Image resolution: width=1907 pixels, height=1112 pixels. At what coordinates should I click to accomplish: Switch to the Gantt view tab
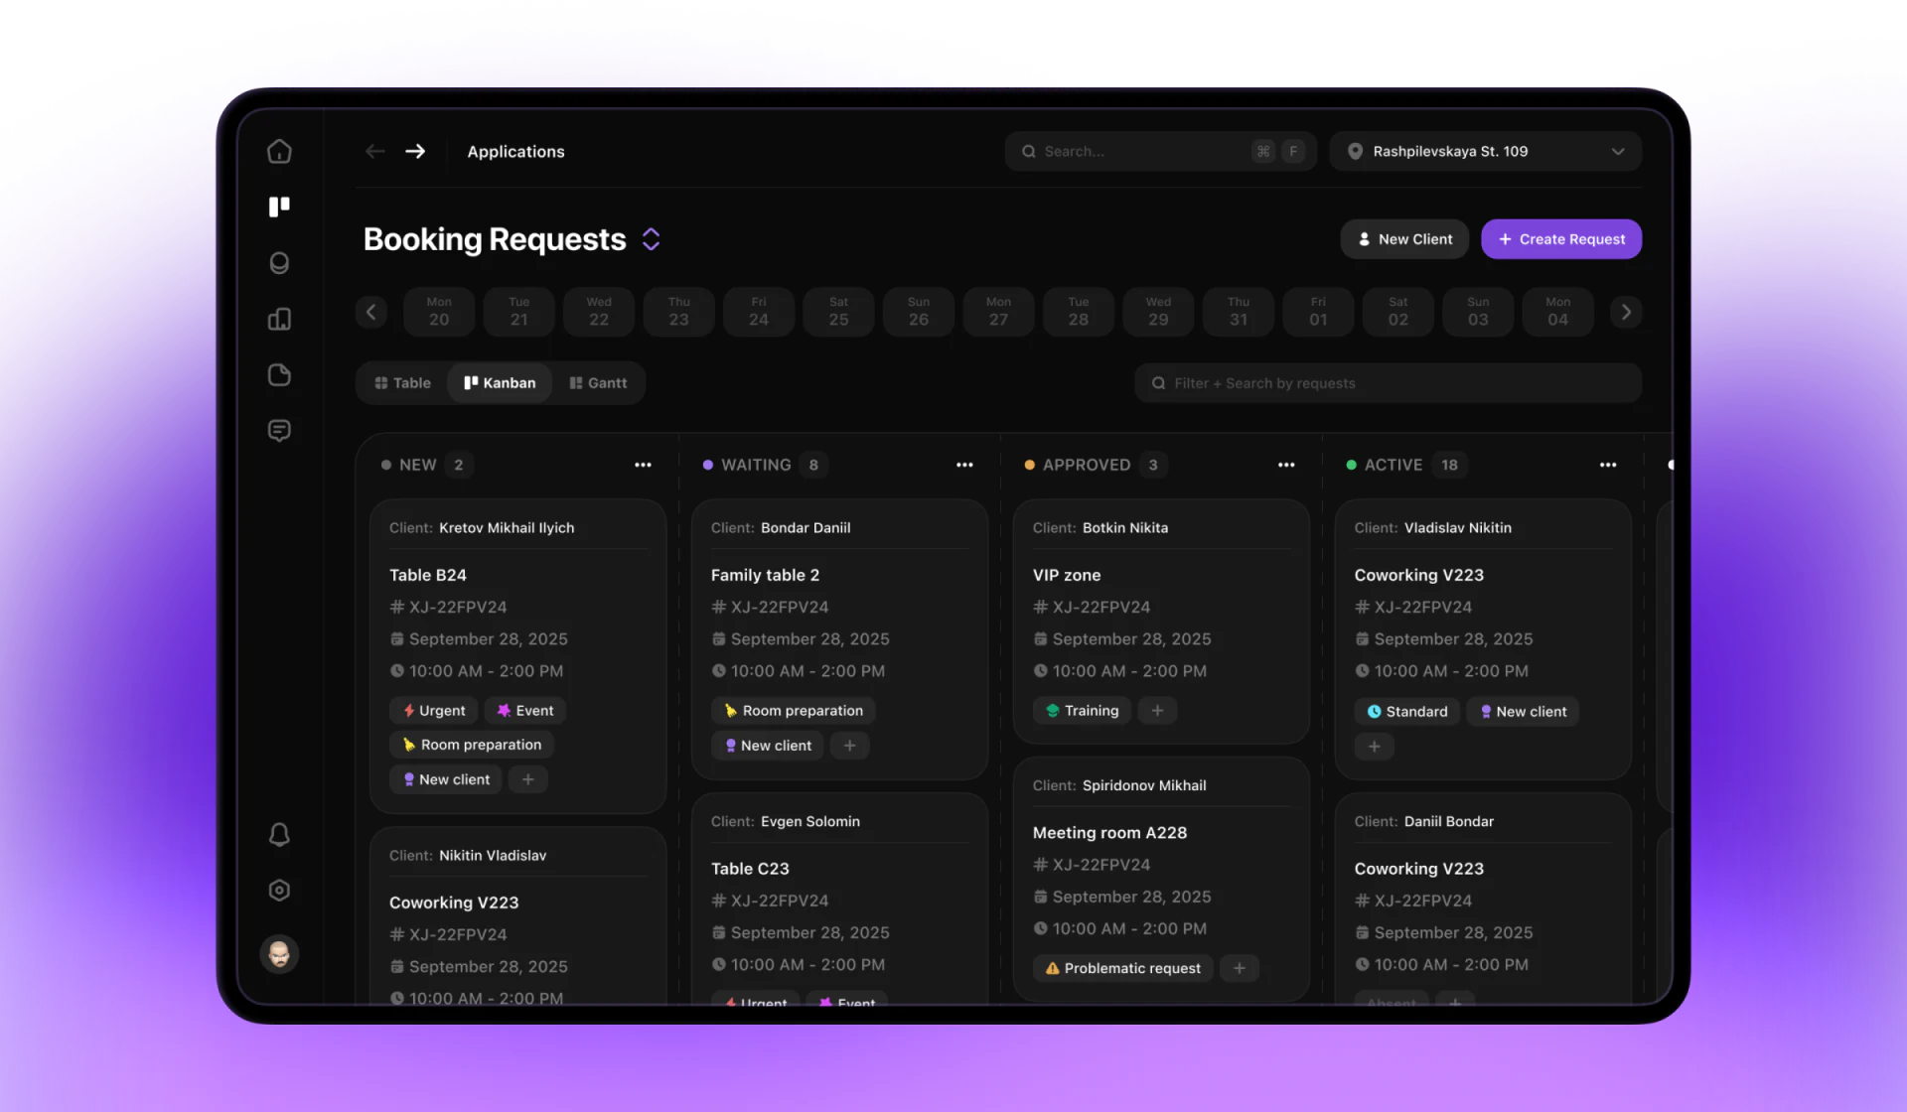598,383
